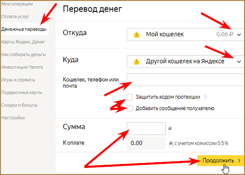Viewport: 245px width, 175px height.
Task: Click the wallet icon in Другой кошелек на Яндексе
Action: coord(136,61)
